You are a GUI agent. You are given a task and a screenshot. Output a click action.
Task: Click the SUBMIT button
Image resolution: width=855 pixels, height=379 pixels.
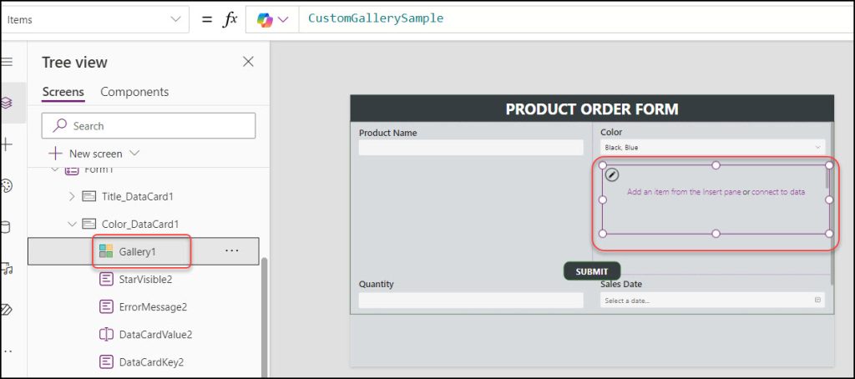(x=592, y=271)
